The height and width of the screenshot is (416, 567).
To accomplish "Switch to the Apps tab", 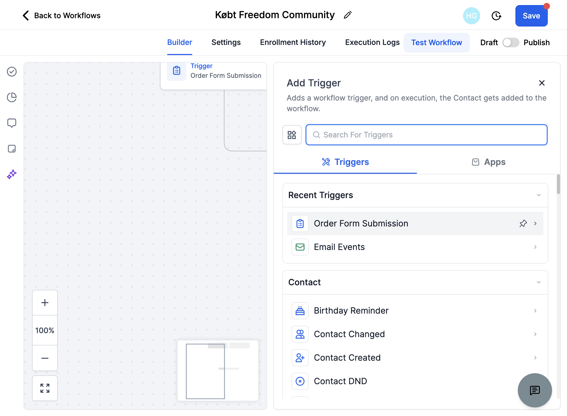I will (x=488, y=162).
